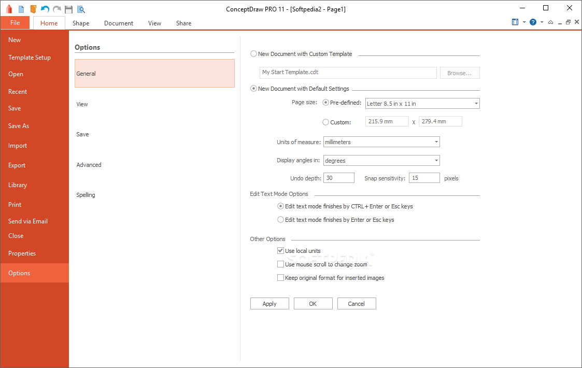Click the new document quick-access icon
The height and width of the screenshot is (368, 582).
point(21,9)
